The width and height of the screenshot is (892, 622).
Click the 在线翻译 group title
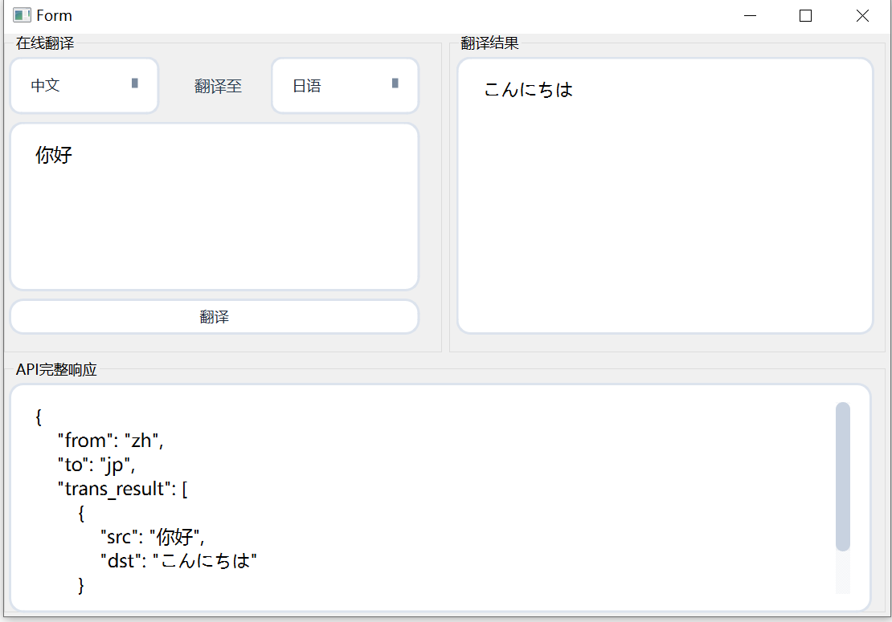pyautogui.click(x=45, y=43)
